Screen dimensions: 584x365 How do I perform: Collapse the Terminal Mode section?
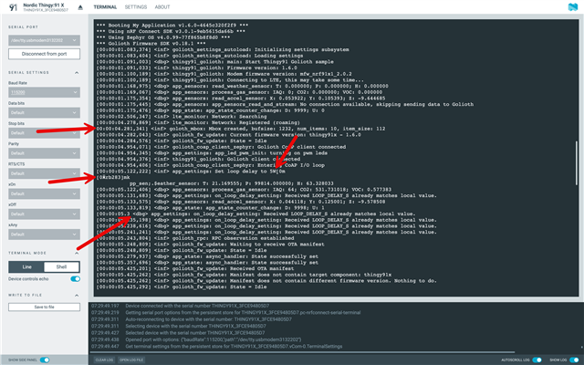(x=77, y=254)
